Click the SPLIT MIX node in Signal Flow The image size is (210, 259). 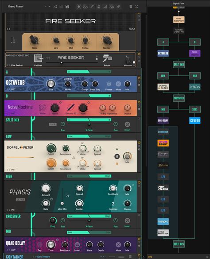(179, 65)
